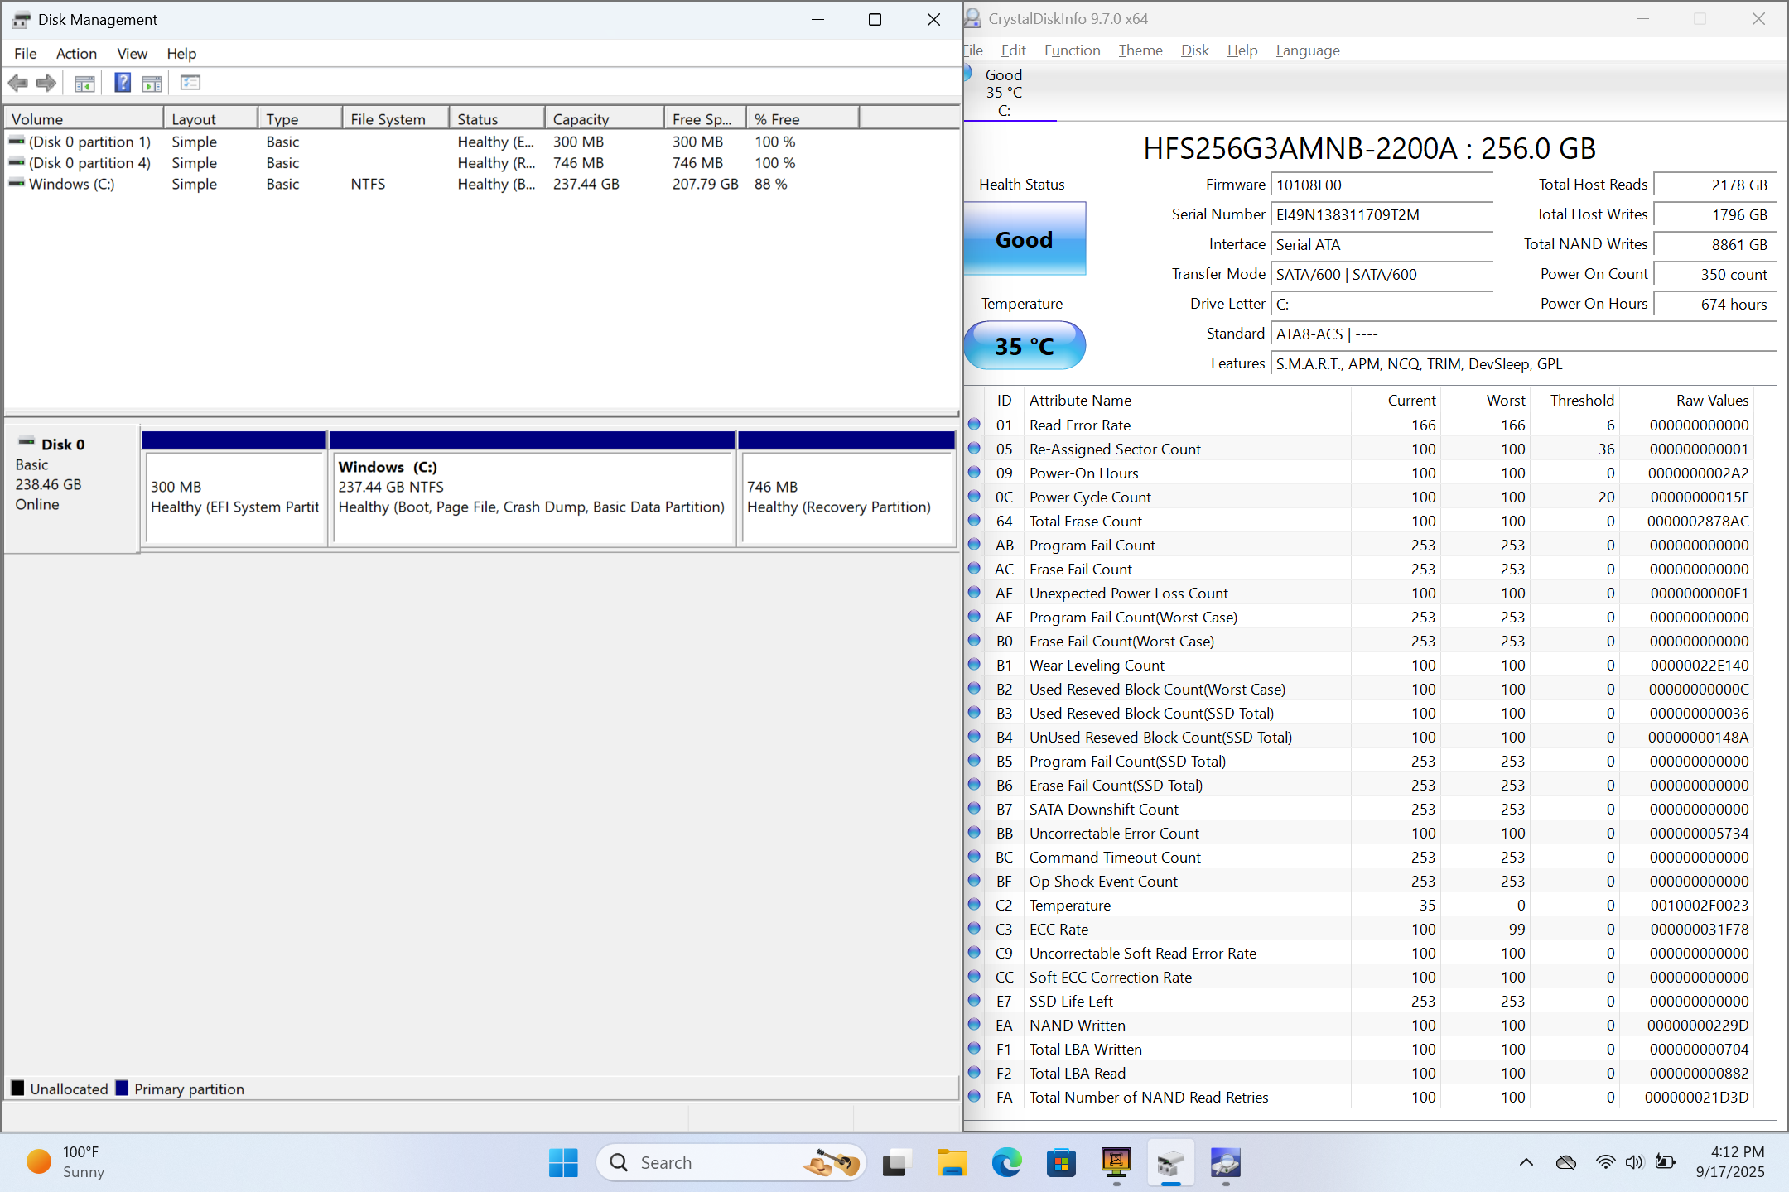Viewport: 1789px width, 1192px height.
Task: Open the File menu in Disk Management
Action: pyautogui.click(x=25, y=54)
